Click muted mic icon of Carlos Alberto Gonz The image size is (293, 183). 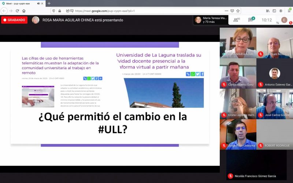point(224,85)
